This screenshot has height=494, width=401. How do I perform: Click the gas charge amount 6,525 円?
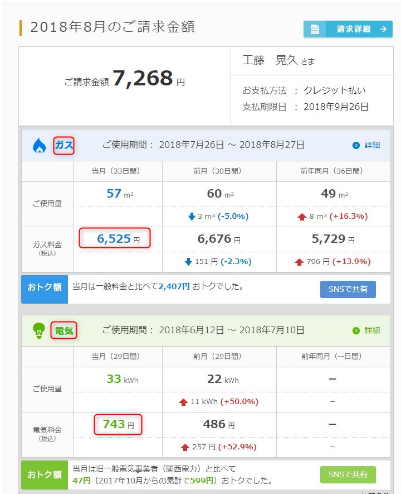[x=118, y=239]
